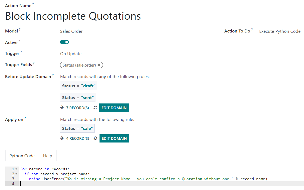
Task: Switch to the Help tab
Action: click(47, 156)
